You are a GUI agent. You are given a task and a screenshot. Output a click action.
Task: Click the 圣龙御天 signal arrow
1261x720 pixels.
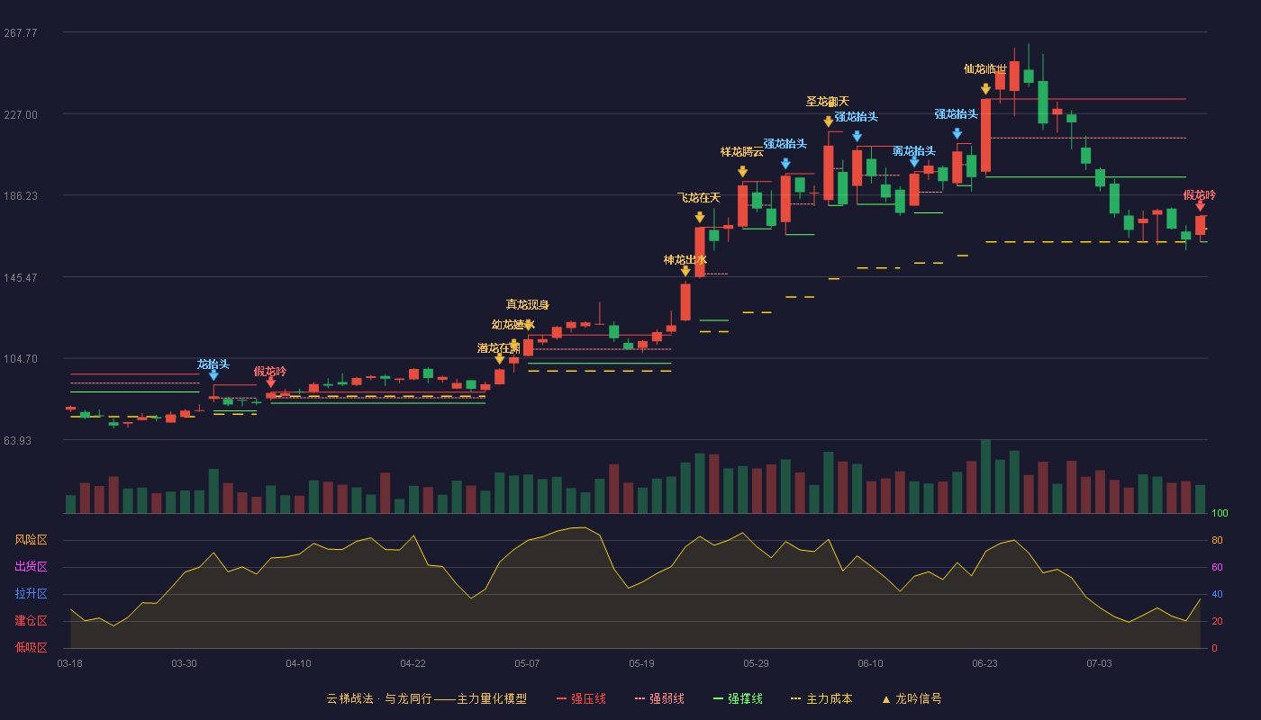coord(829,121)
